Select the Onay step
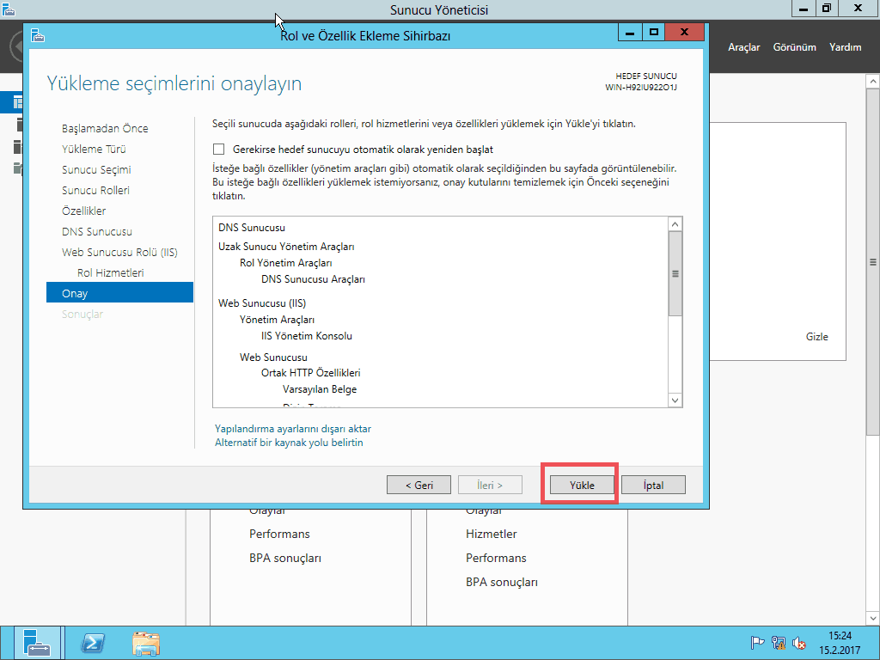880x660 pixels. click(x=119, y=293)
